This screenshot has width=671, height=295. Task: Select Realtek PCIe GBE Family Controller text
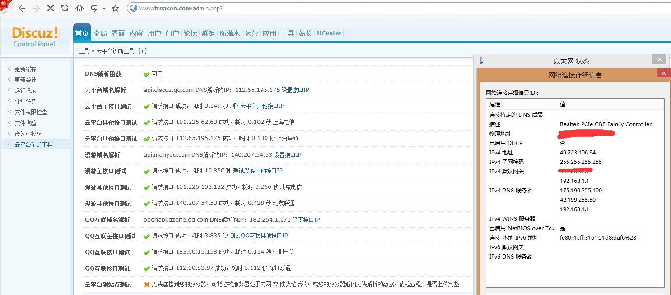(606, 124)
